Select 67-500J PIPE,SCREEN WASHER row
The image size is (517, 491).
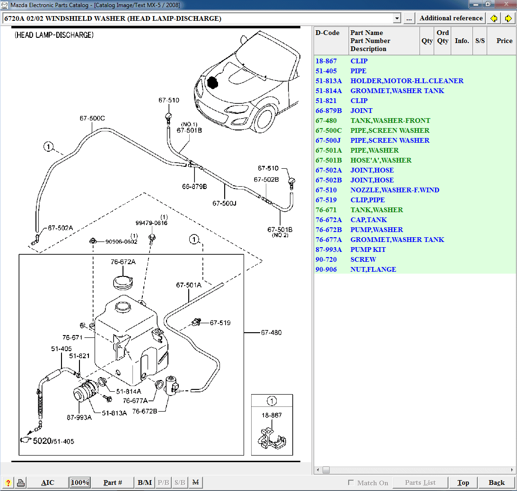(415, 140)
